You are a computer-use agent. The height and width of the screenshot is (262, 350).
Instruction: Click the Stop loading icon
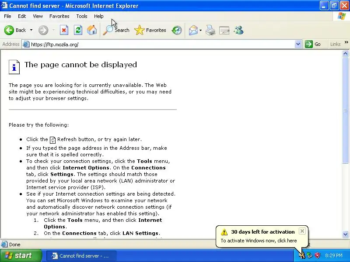pyautogui.click(x=64, y=30)
